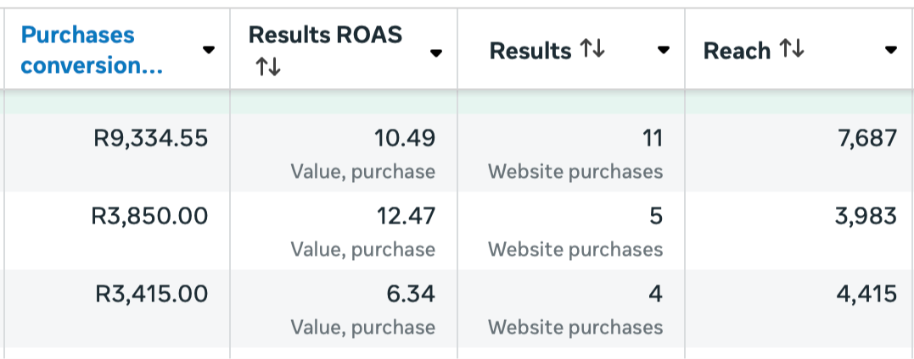Open the Results column dropdown arrow

(x=663, y=50)
